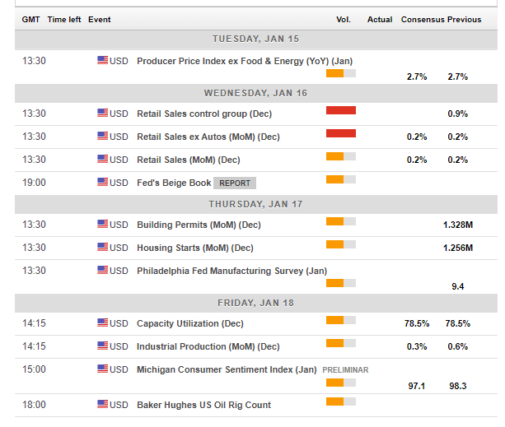Click the US flag in Fed's Beige Book row
The image size is (505, 427).
tap(103, 183)
